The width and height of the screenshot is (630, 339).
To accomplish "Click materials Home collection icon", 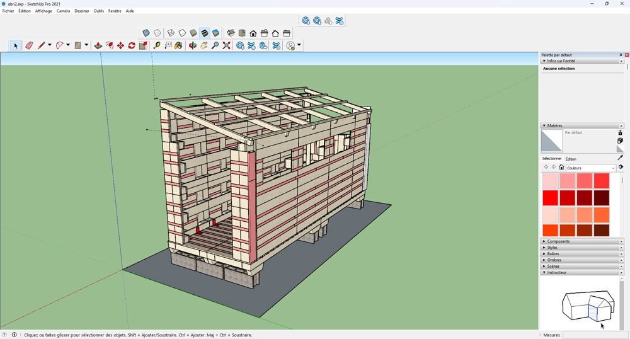I will pyautogui.click(x=561, y=167).
